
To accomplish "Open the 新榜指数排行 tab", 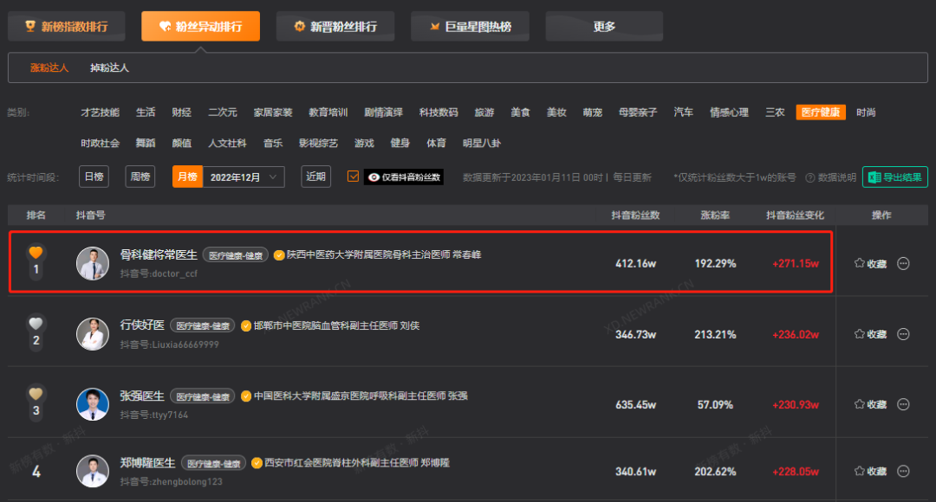I will point(66,26).
